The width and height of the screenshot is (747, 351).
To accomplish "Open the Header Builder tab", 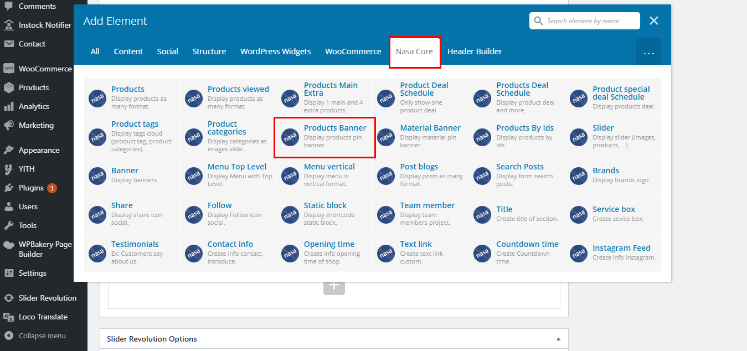I will coord(475,51).
